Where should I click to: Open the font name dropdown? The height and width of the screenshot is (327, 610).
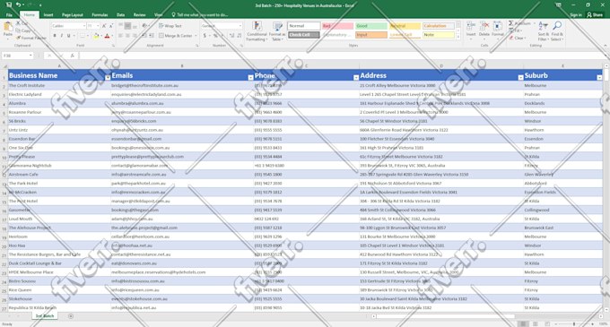click(84, 26)
